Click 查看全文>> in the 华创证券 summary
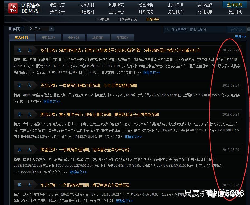Image resolution: width=250 pixels, height=205 pixels. 151,72
